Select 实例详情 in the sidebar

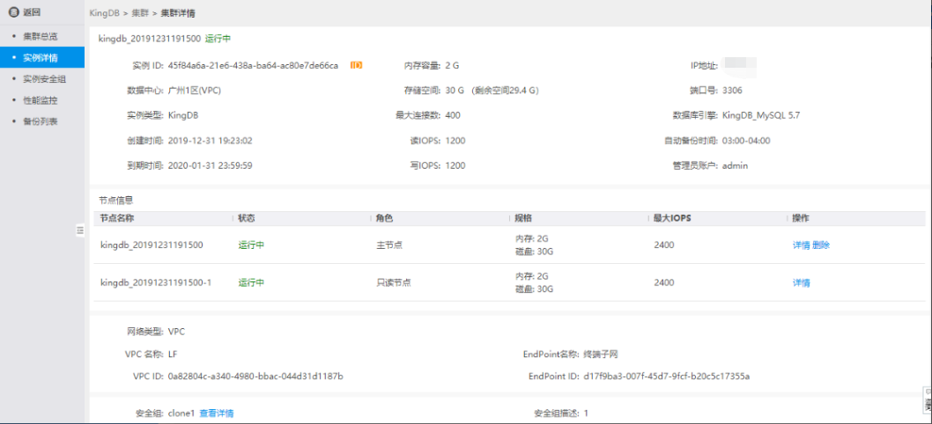pos(40,58)
